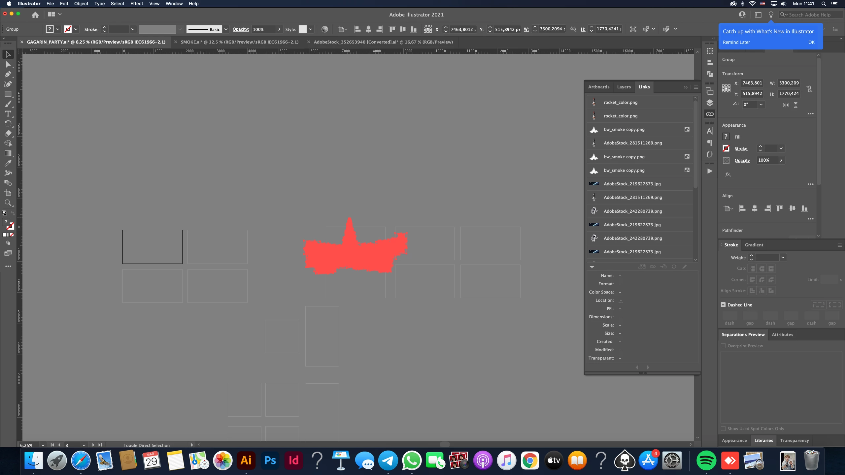
Task: Open the rotation angle dropdown
Action: (x=761, y=104)
